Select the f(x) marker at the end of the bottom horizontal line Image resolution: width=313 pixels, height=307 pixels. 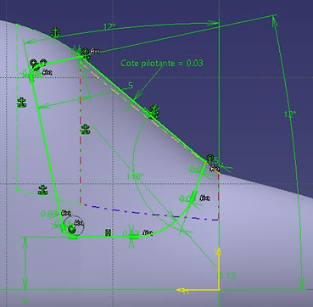(x=148, y=233)
